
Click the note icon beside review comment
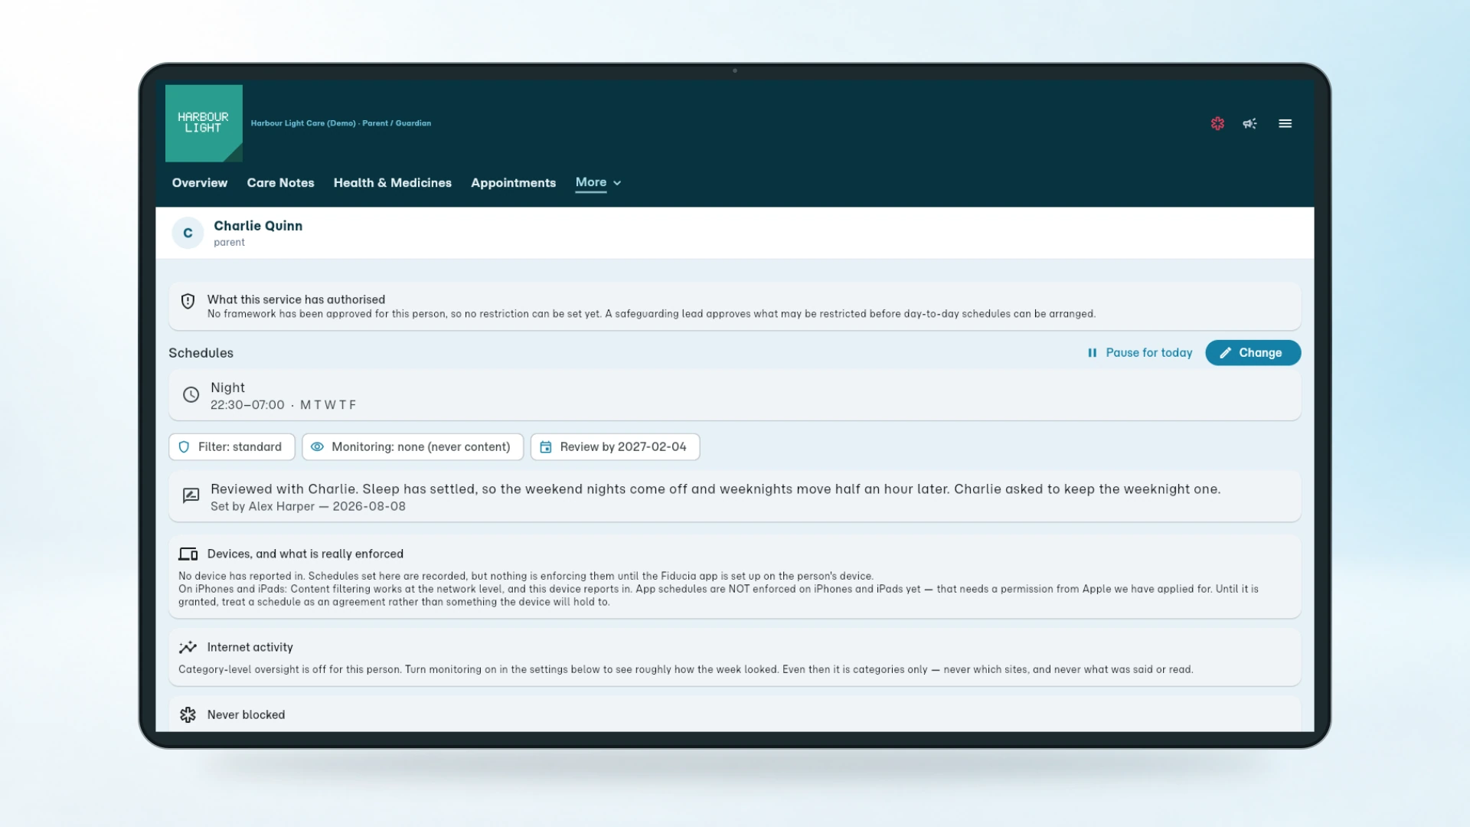tap(191, 495)
